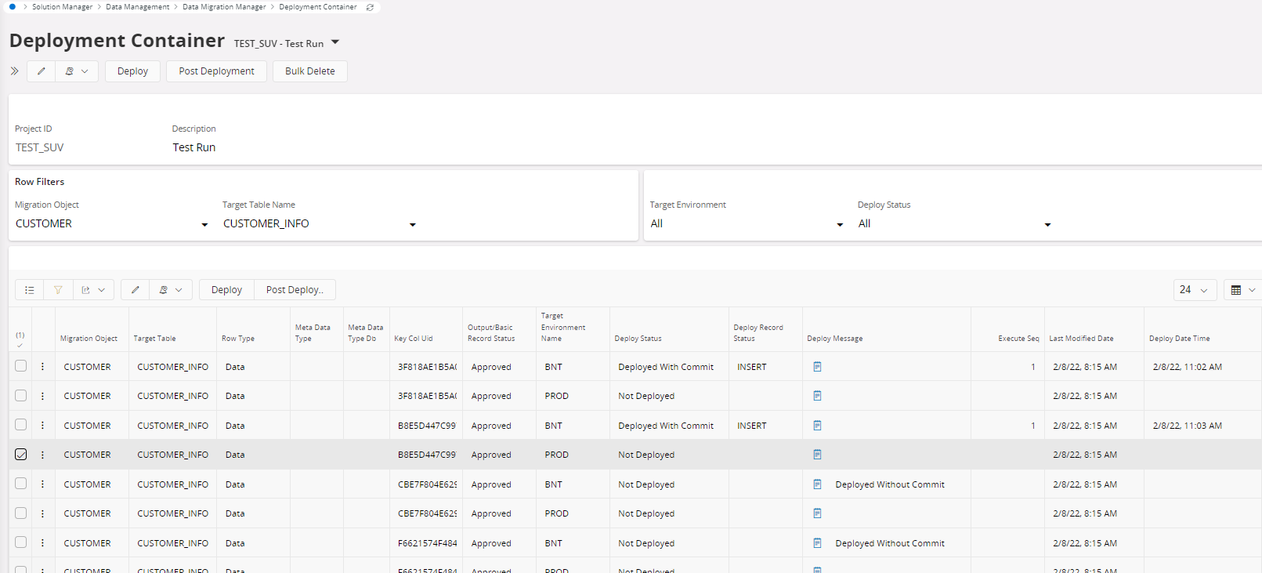Image resolution: width=1262 pixels, height=573 pixels.
Task: Navigate to Solution Manager in the breadcrumb
Action: 62,7
